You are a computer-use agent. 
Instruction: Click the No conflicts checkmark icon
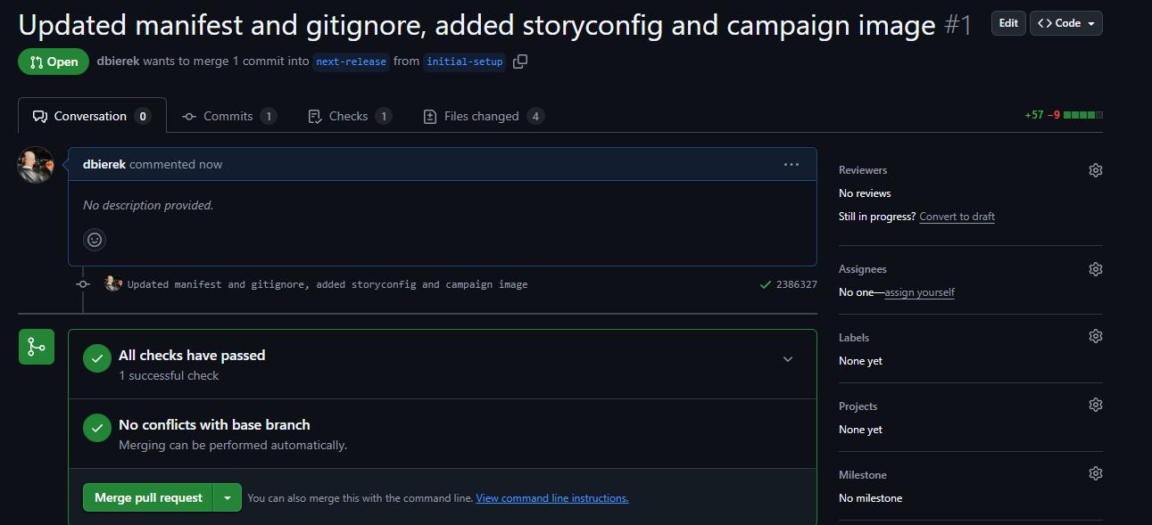coord(97,428)
